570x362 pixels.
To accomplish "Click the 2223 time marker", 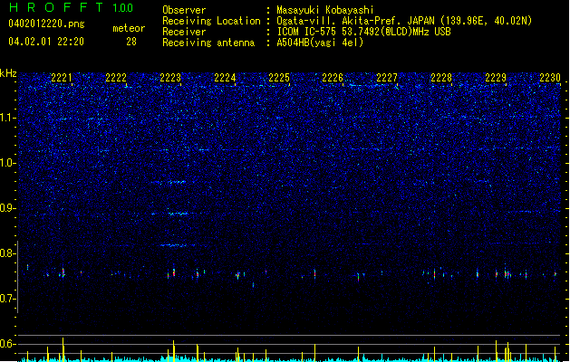I will [x=170, y=78].
